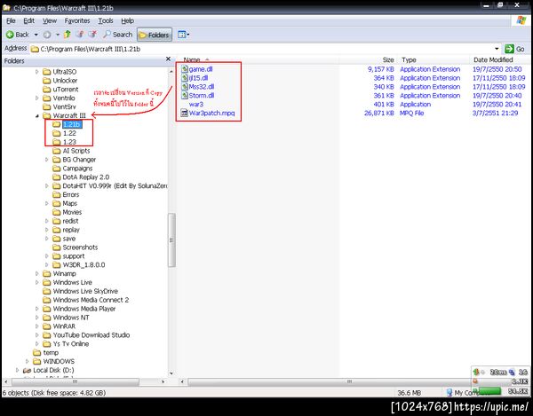Select the Campaigns folder icon
The width and height of the screenshot is (533, 416).
[x=57, y=169]
